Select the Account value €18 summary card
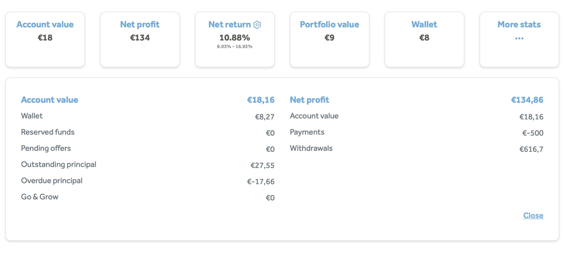 [x=45, y=39]
